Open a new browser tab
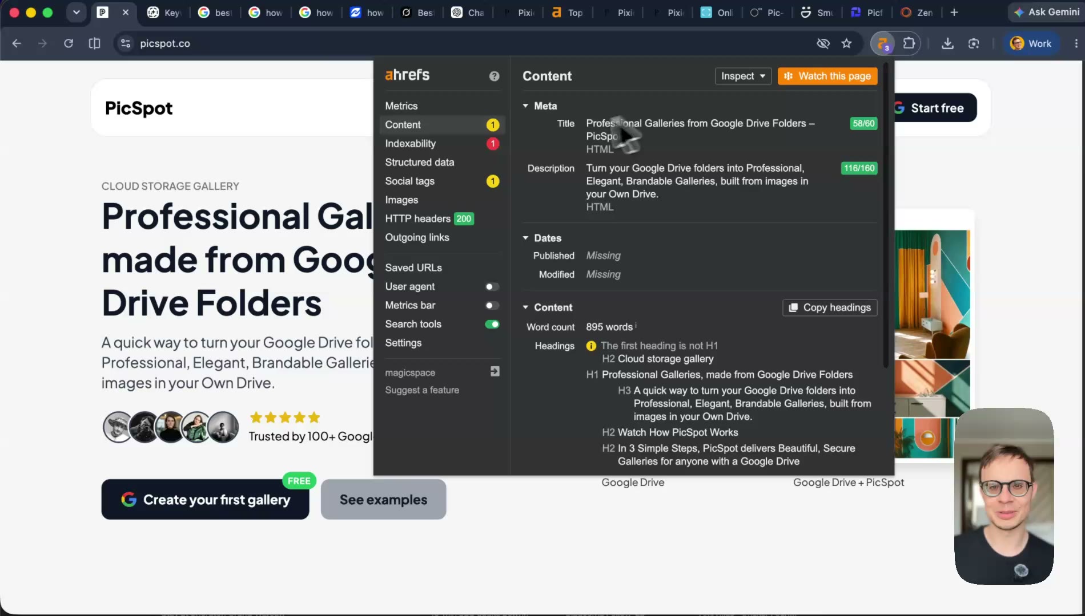Screen dimensions: 1085x616 954,13
